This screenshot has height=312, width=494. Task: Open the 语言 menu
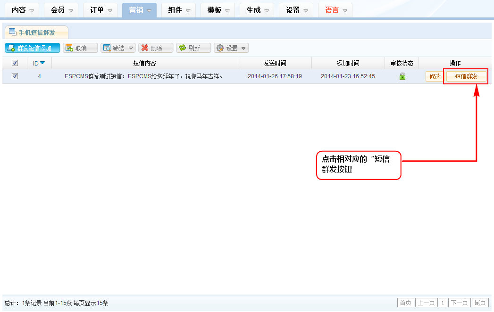tap(335, 10)
